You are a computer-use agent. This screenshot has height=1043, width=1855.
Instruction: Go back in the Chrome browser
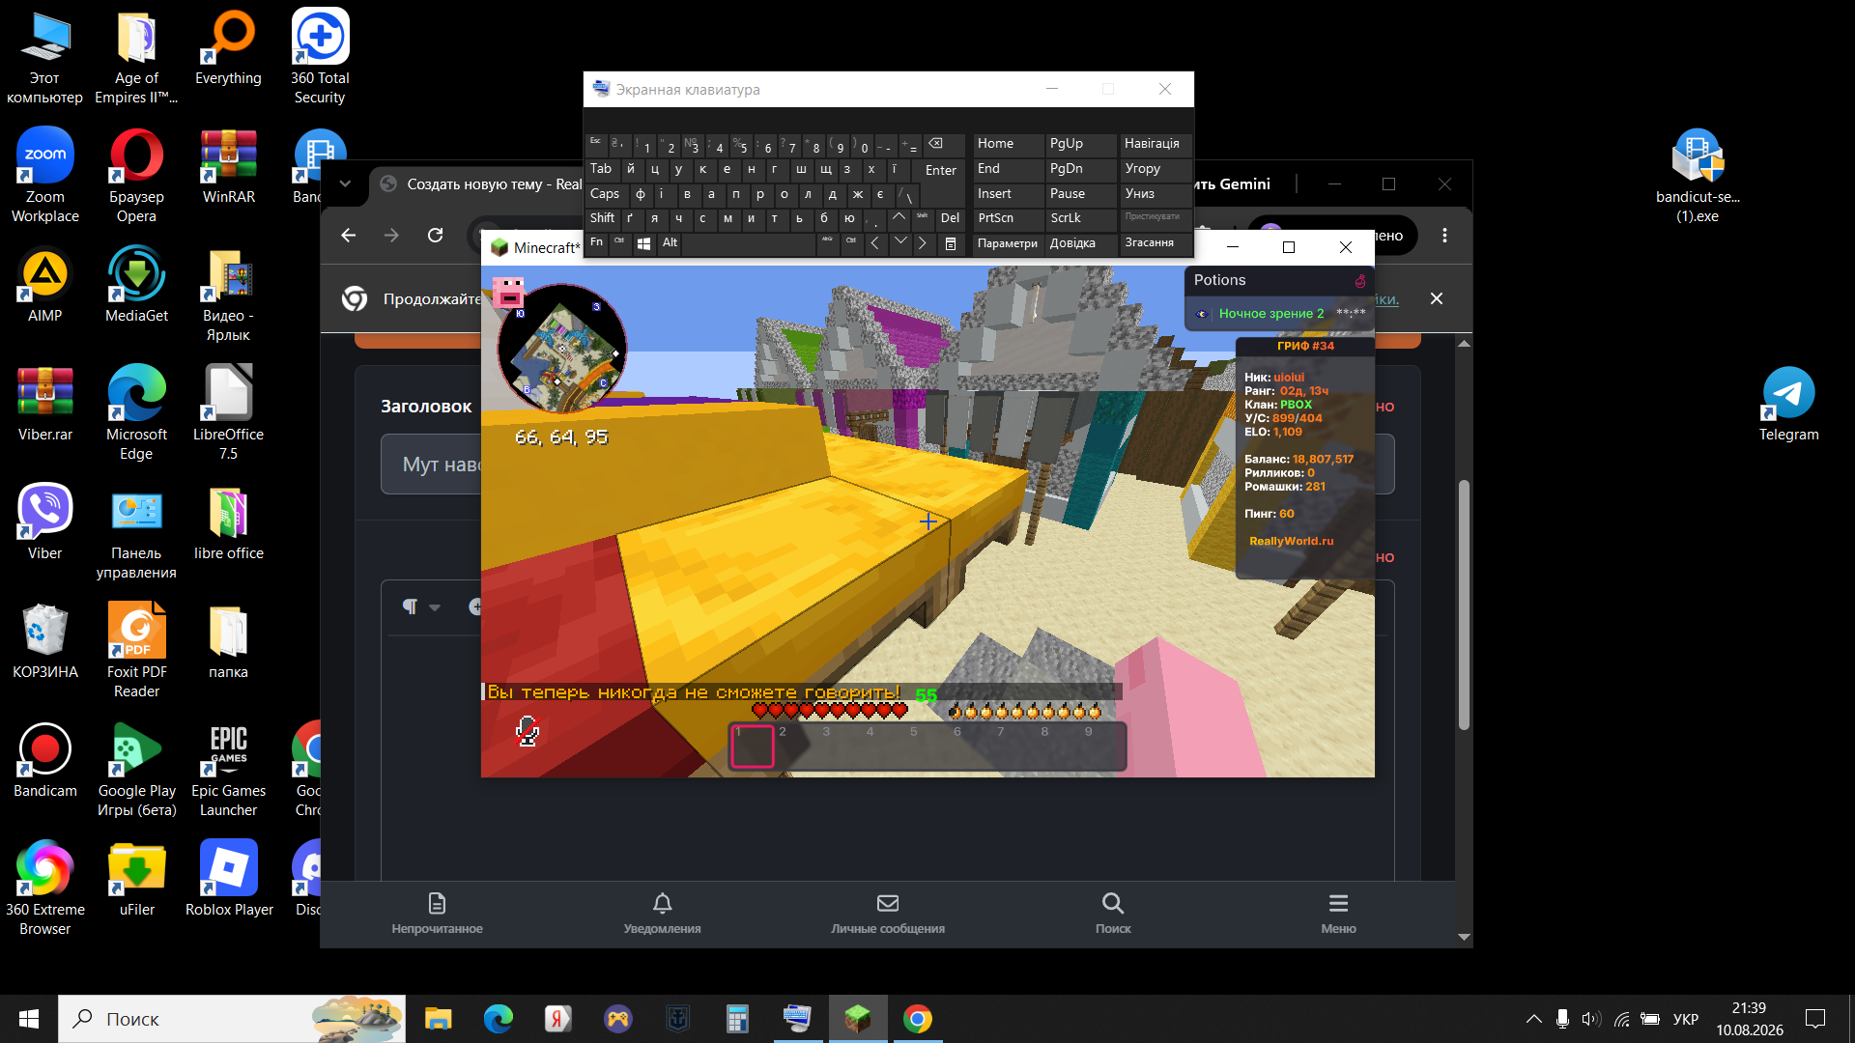349,236
